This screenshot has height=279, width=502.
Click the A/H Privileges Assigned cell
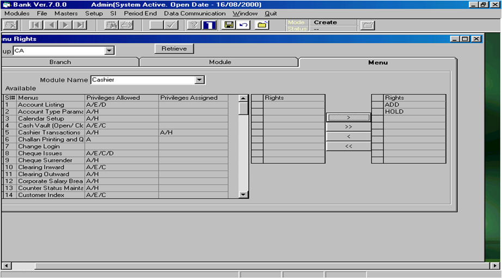point(193,132)
